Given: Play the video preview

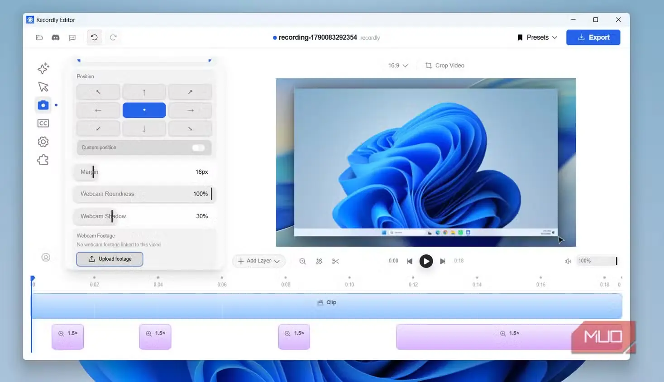Looking at the screenshot, I should click(x=426, y=261).
